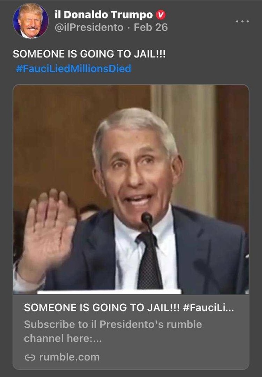Click the white nameplate strip at image bottom
This screenshot has width=262, height=377.
coord(109,292)
